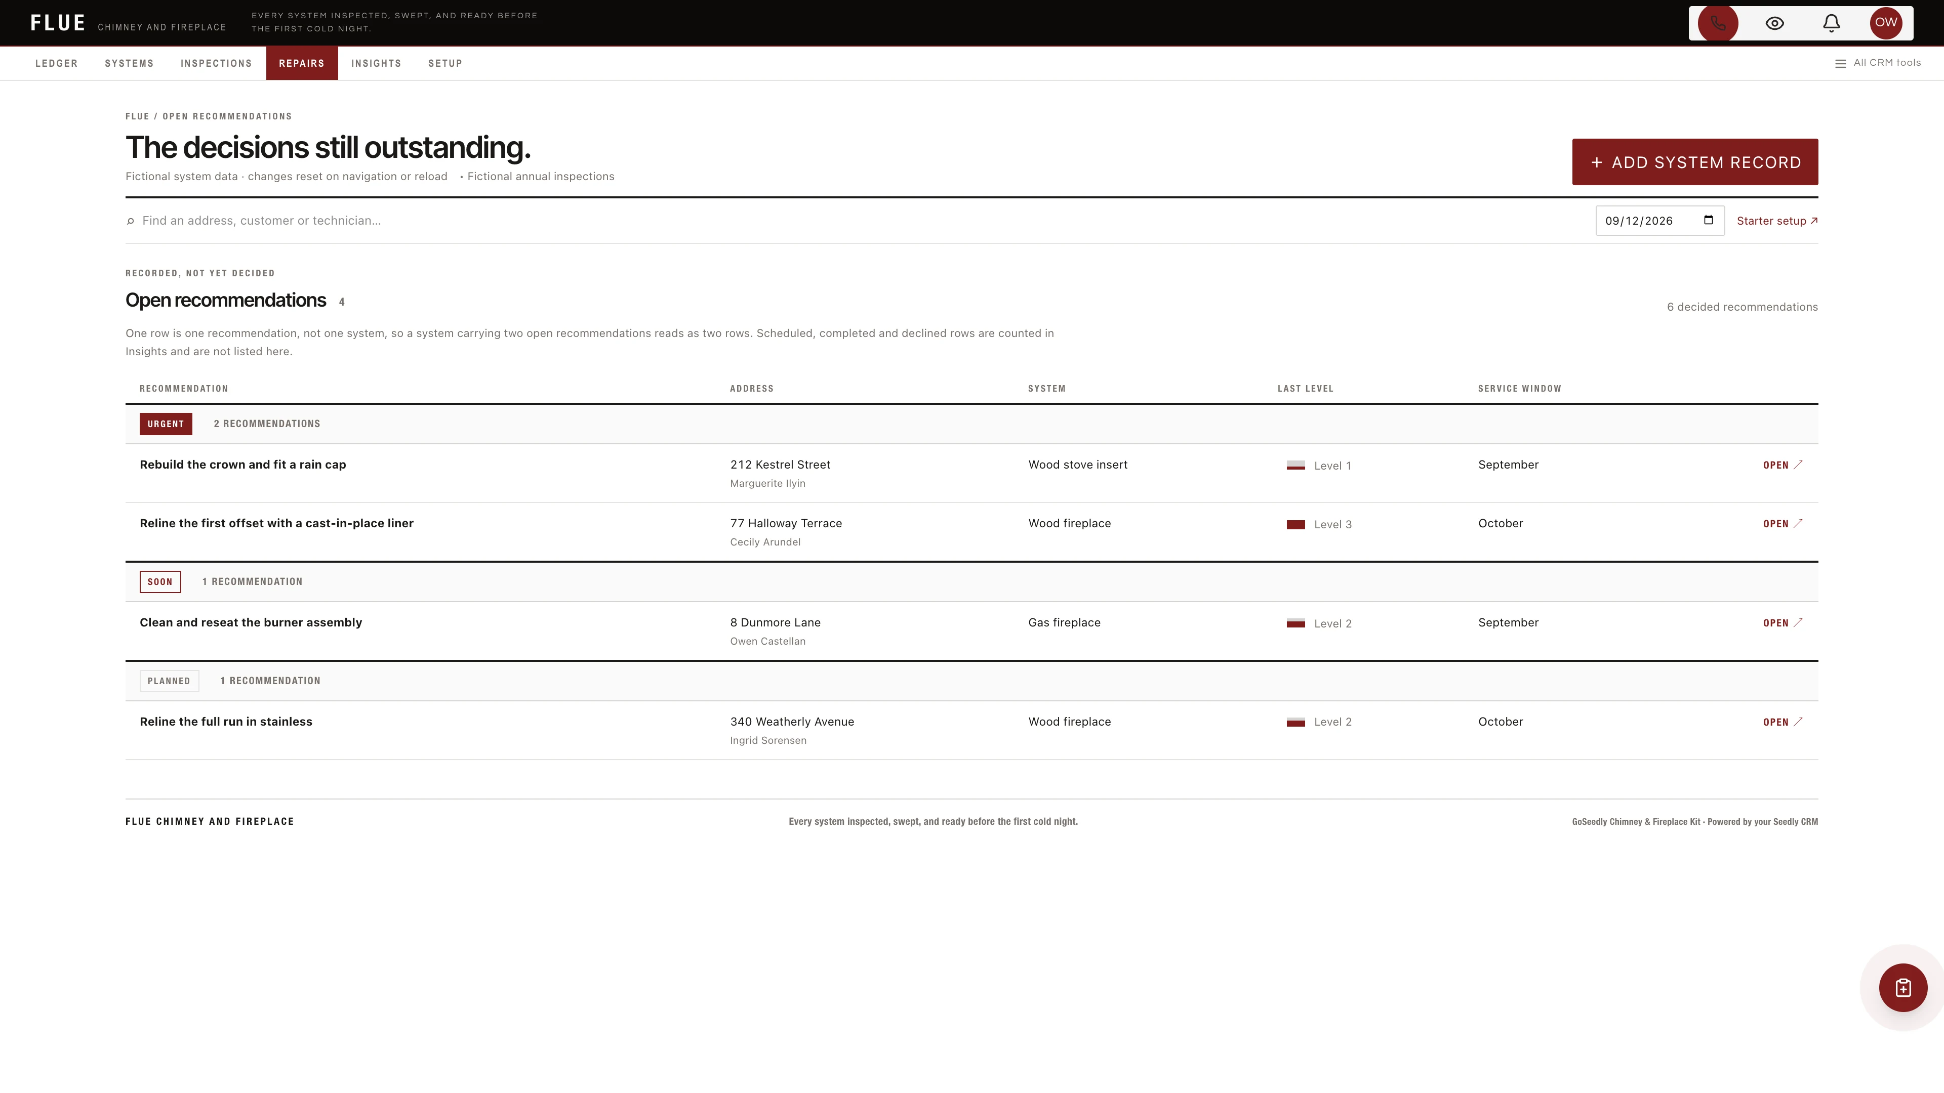This screenshot has height=1093, width=1944.
Task: Select 'Reline the first offset with a cast-in-place liner'
Action: pyautogui.click(x=276, y=524)
